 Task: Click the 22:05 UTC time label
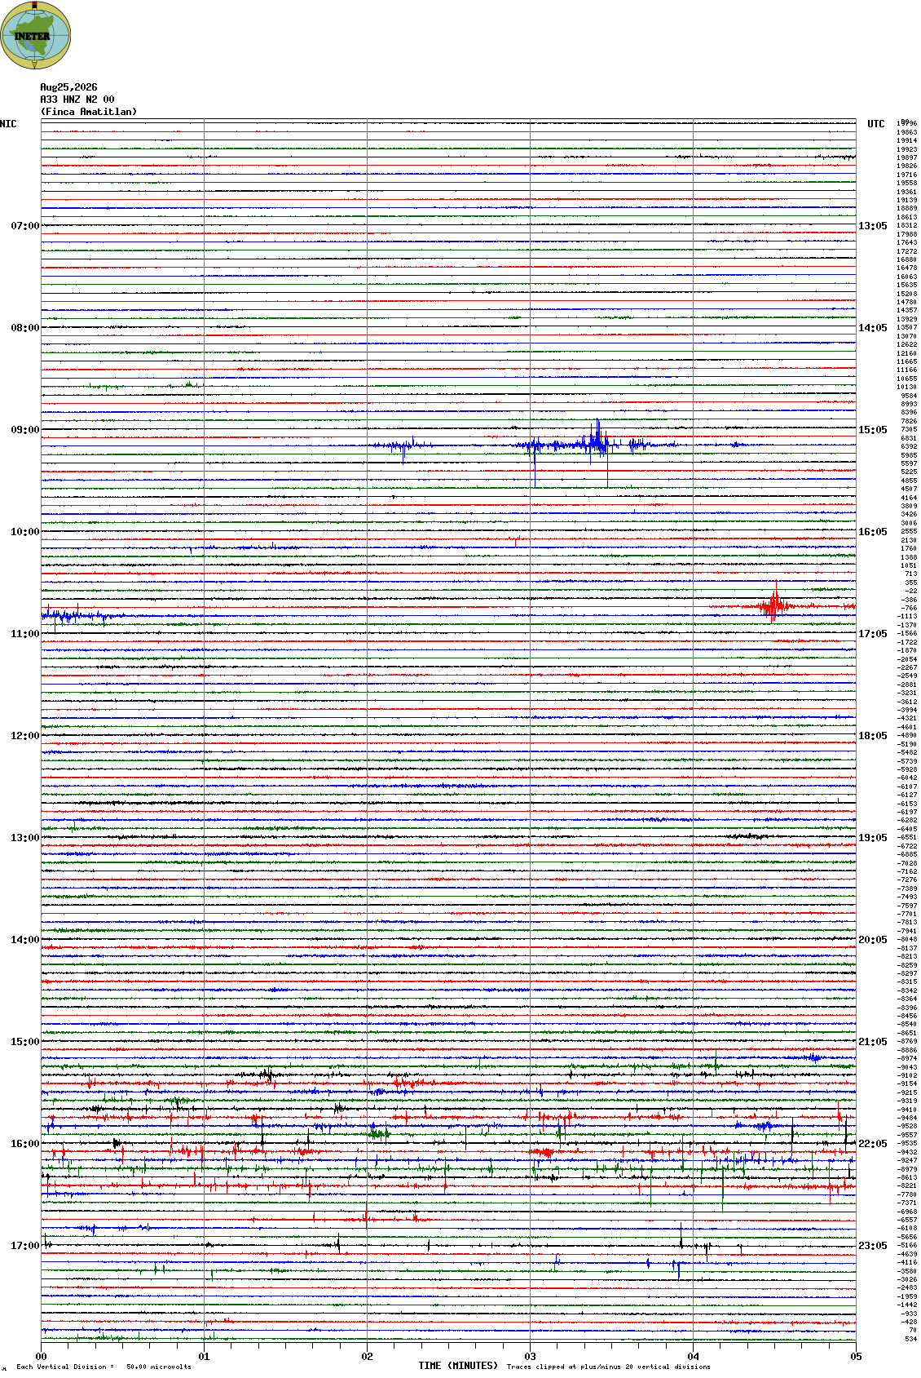[x=873, y=1144]
